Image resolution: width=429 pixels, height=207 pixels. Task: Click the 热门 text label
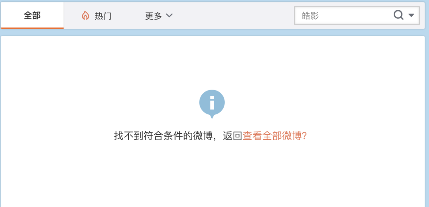[x=103, y=16]
